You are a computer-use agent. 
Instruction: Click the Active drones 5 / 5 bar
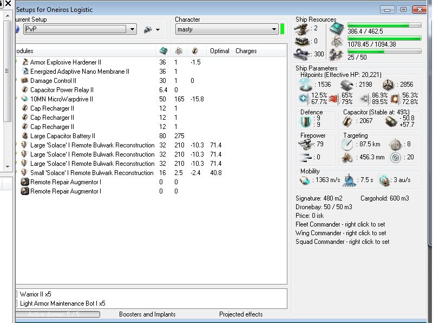coord(58,314)
